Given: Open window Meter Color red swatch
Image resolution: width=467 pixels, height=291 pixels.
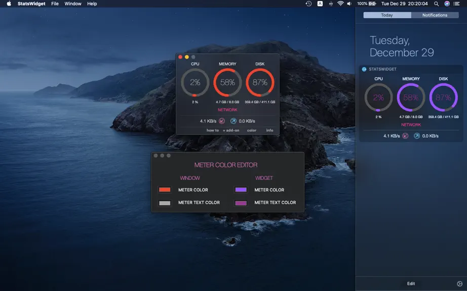Looking at the screenshot, I should tap(165, 190).
